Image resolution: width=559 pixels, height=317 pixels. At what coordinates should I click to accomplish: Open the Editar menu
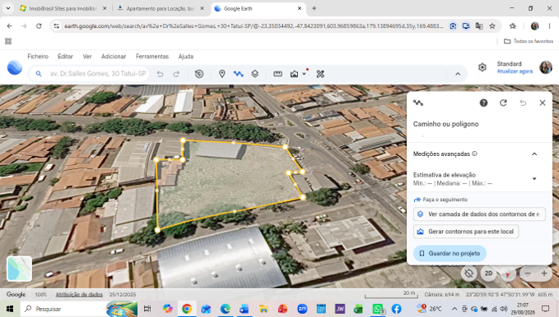point(65,56)
